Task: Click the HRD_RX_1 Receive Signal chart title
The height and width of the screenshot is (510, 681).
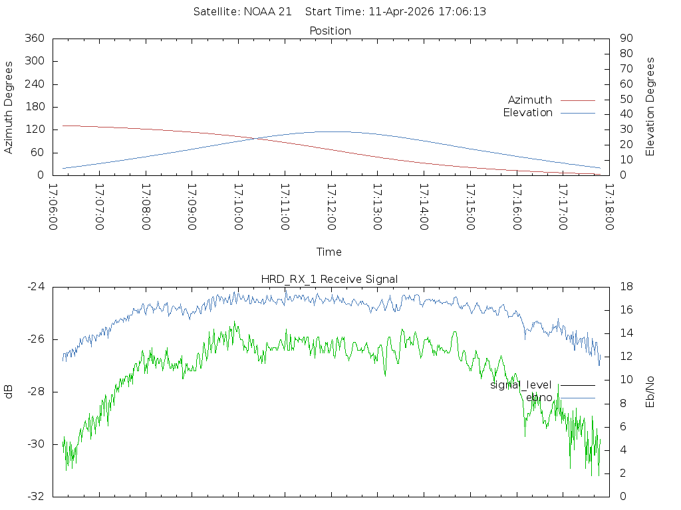Action: (330, 279)
